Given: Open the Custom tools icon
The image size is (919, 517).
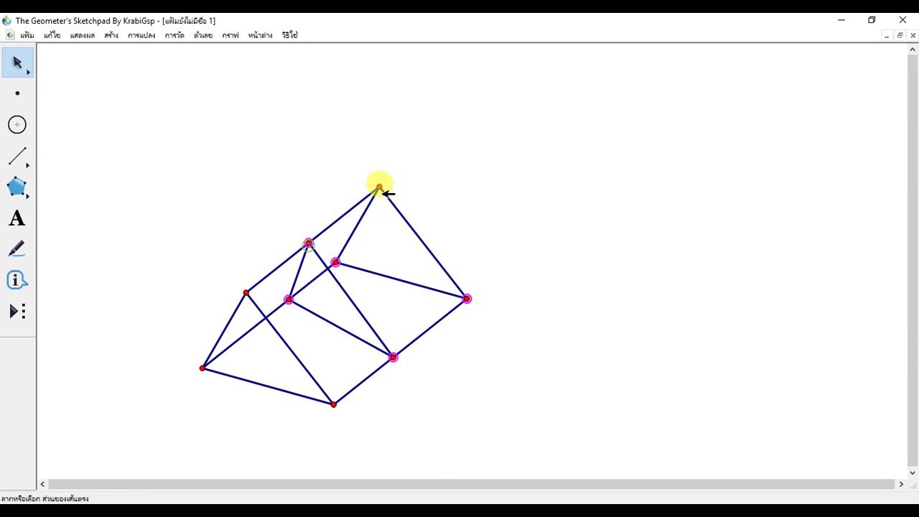Looking at the screenshot, I should coord(17,311).
